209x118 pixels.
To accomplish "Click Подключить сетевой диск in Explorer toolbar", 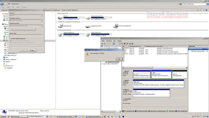I will (52, 10).
